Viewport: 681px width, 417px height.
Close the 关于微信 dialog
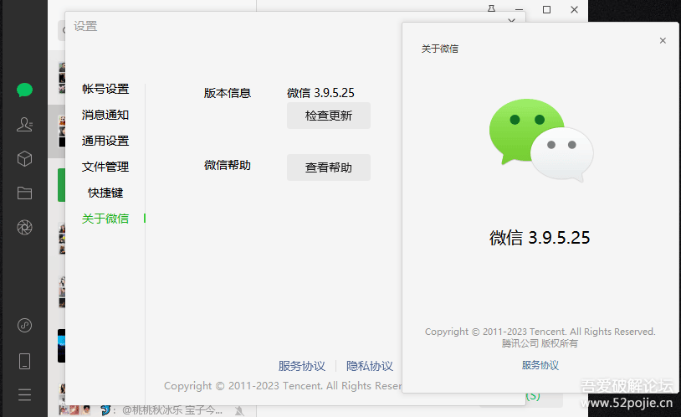pyautogui.click(x=663, y=40)
